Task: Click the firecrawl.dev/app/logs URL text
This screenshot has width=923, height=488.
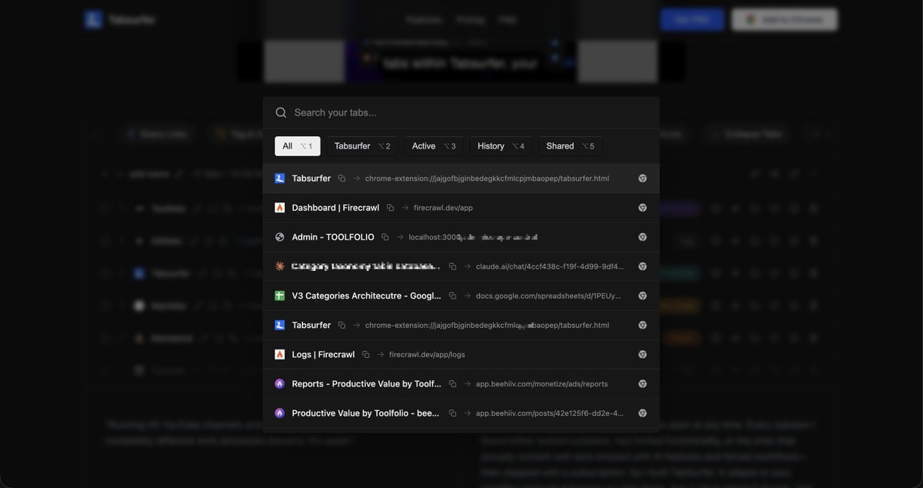Action: point(427,355)
